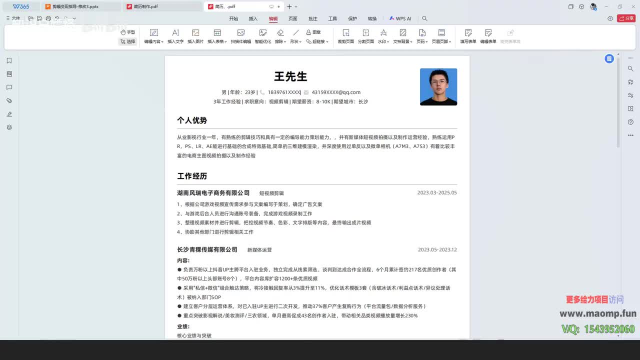Click the 图章 stamp tool
The width and height of the screenshot is (640, 360).
(x=313, y=32)
